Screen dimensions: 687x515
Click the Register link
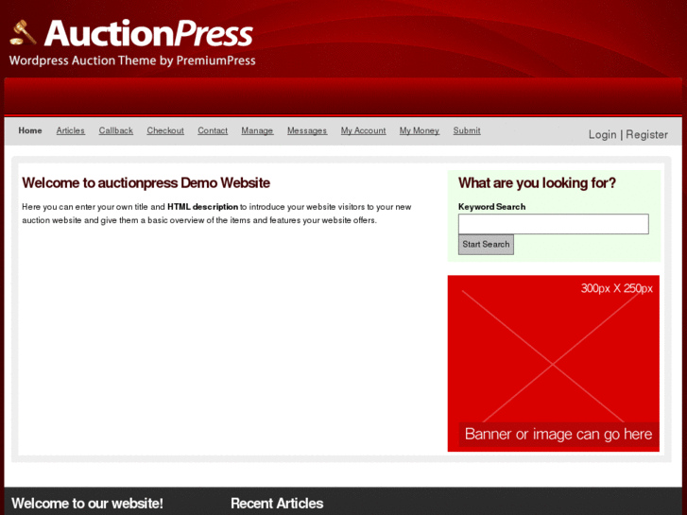pyautogui.click(x=646, y=134)
